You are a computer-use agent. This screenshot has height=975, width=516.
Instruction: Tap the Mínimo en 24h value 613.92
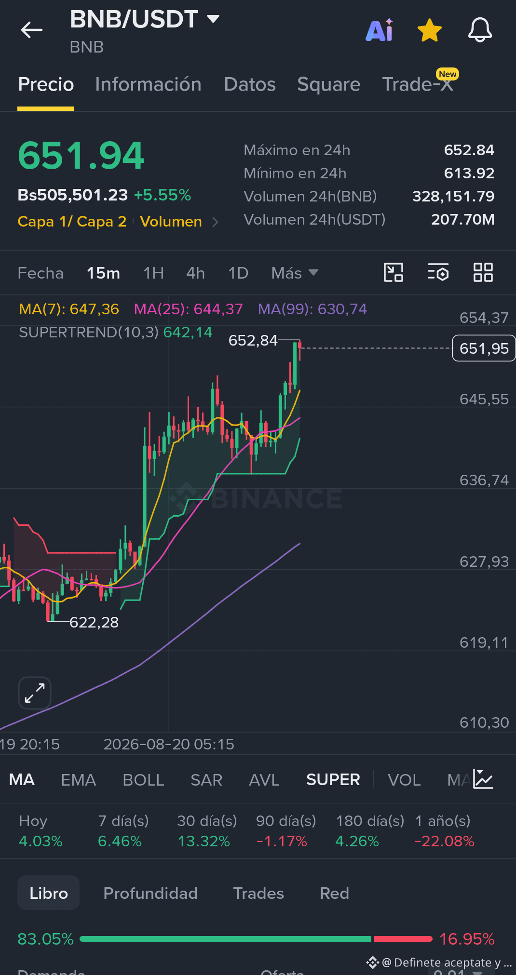click(x=469, y=173)
